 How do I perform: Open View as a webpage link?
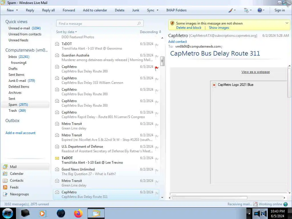(255, 72)
